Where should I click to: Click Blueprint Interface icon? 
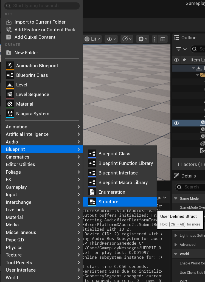(92, 173)
